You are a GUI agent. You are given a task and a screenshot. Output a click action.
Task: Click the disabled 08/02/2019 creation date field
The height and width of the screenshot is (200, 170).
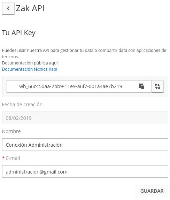[x=85, y=118]
